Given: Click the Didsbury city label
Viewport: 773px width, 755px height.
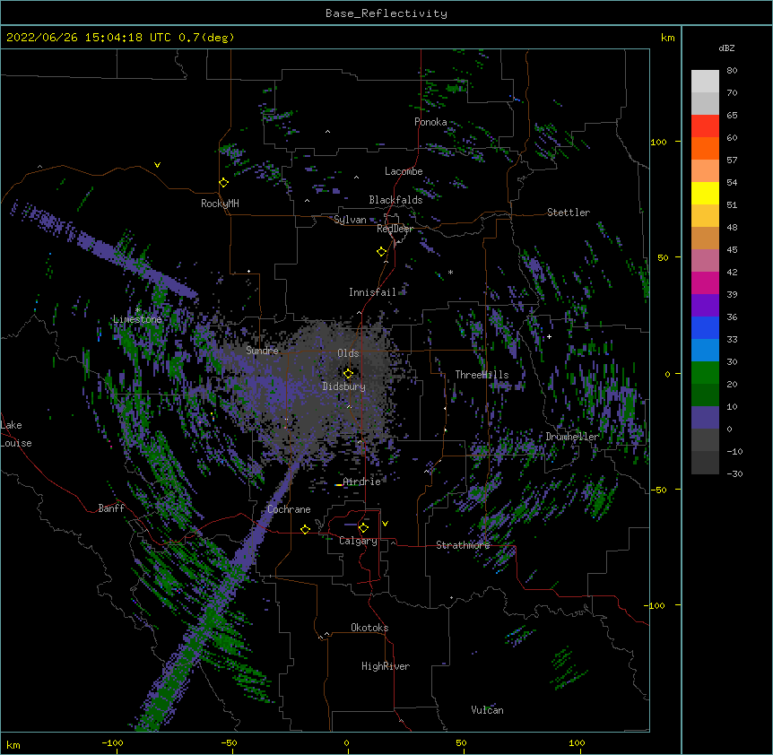Looking at the screenshot, I should [344, 386].
